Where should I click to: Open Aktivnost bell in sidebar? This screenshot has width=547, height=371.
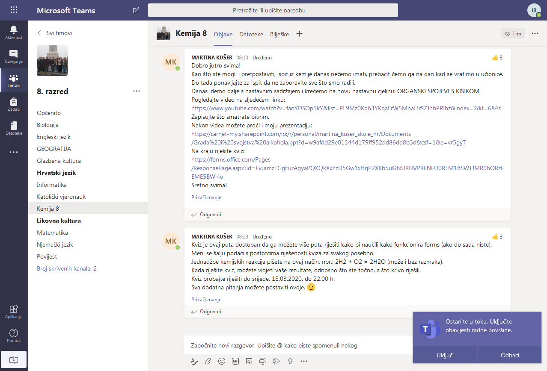pyautogui.click(x=14, y=32)
